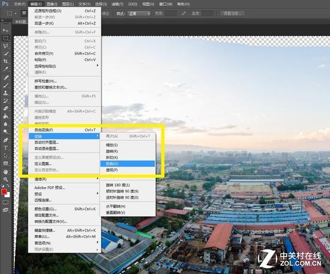Open the marquee tool preset picker arrow
The image size is (330, 274).
(16, 13)
